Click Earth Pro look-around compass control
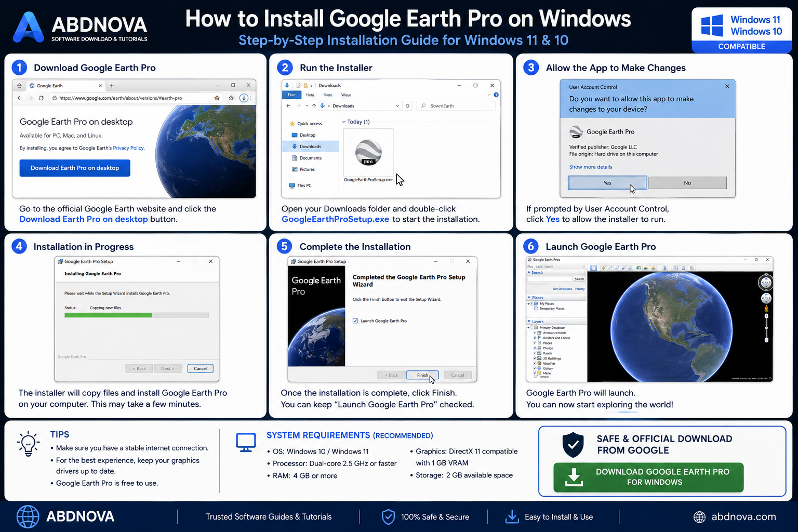Viewport: 798px width, 532px height. point(766,283)
